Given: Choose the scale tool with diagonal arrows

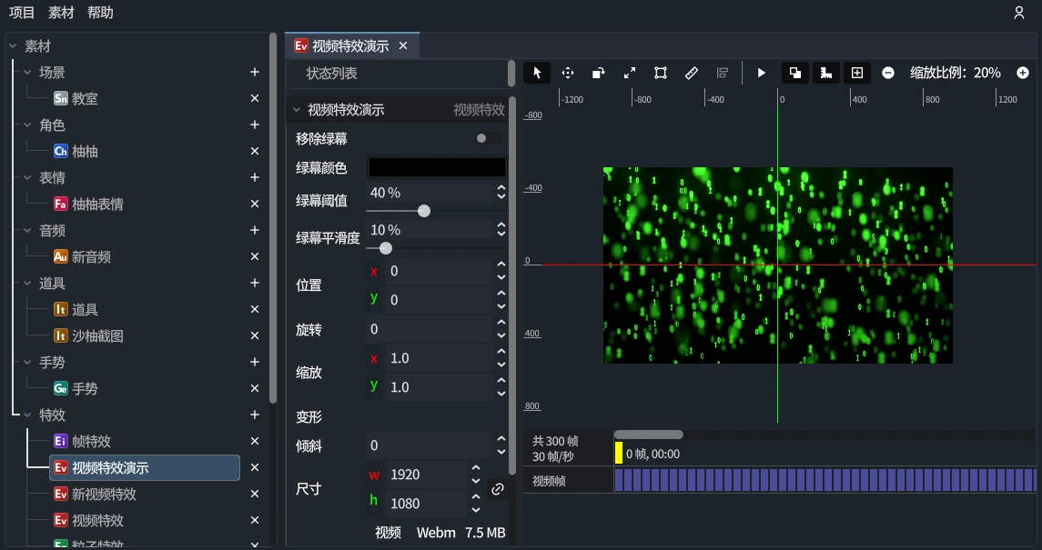Looking at the screenshot, I should pos(629,73).
